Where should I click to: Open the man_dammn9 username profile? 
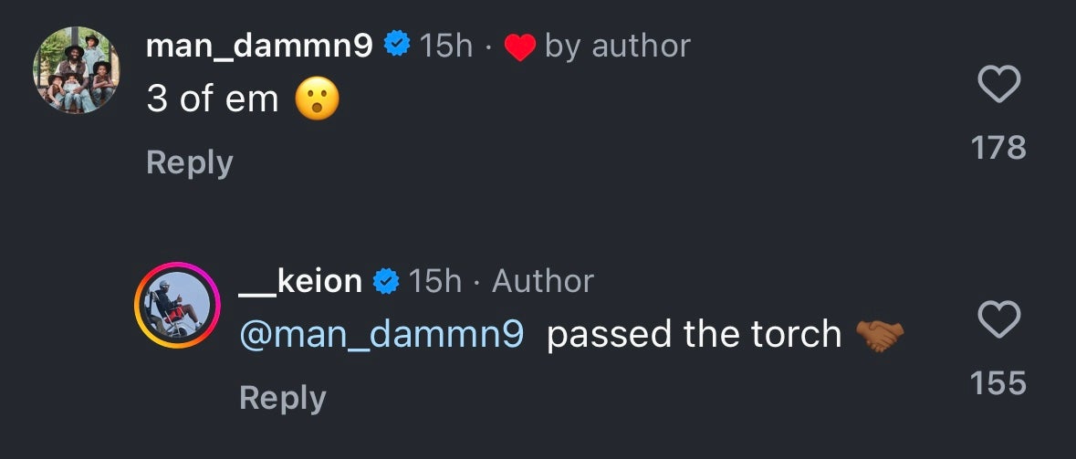pyautogui.click(x=259, y=46)
